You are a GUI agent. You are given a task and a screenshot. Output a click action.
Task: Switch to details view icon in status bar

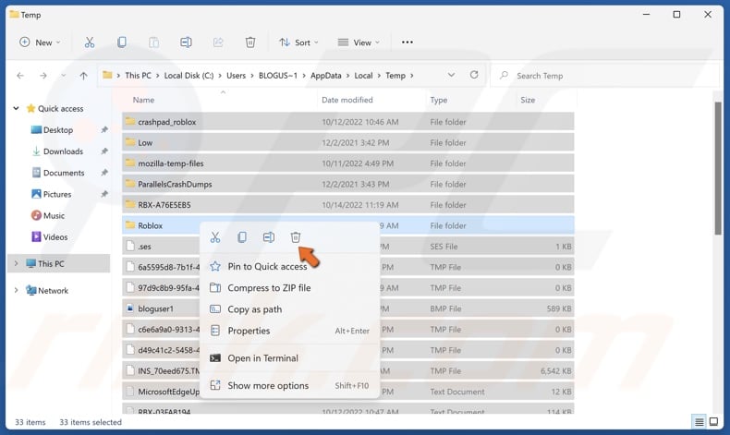coord(700,422)
